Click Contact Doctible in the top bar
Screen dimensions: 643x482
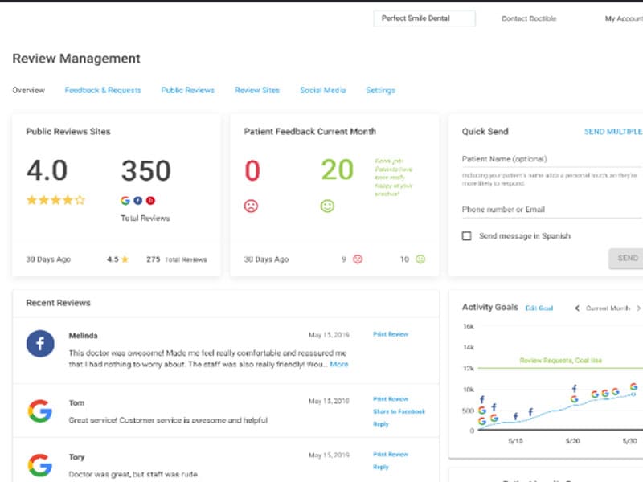click(x=529, y=18)
